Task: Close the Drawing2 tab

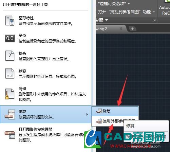Action: tap(121, 28)
